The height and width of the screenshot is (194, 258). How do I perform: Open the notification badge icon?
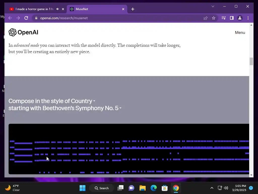pos(251,188)
